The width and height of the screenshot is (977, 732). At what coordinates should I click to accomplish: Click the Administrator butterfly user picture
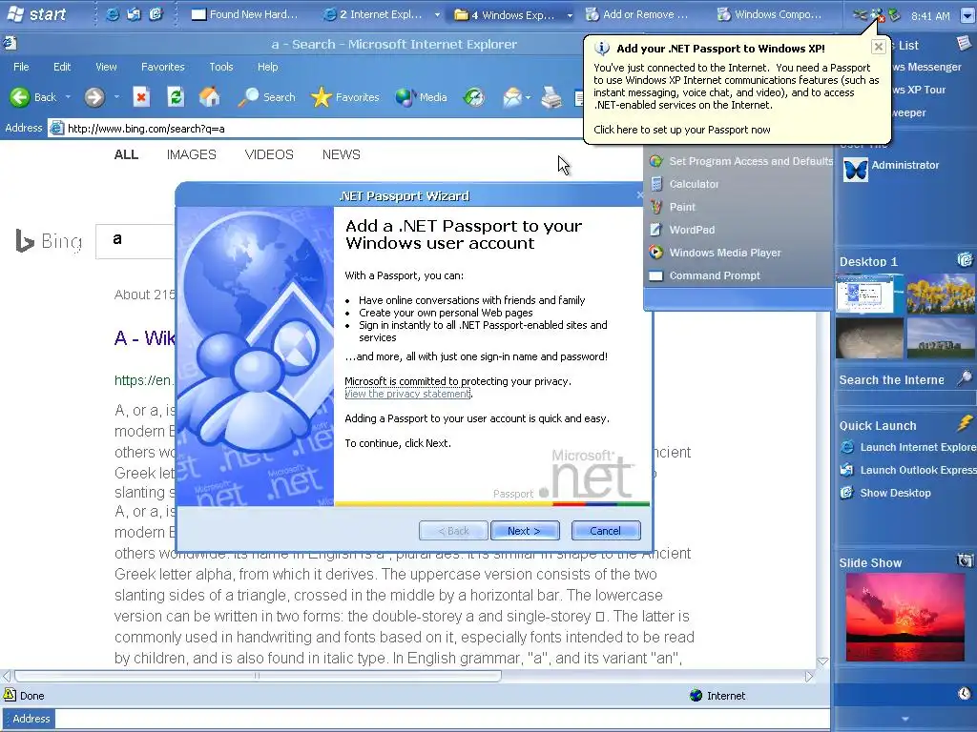click(x=856, y=170)
